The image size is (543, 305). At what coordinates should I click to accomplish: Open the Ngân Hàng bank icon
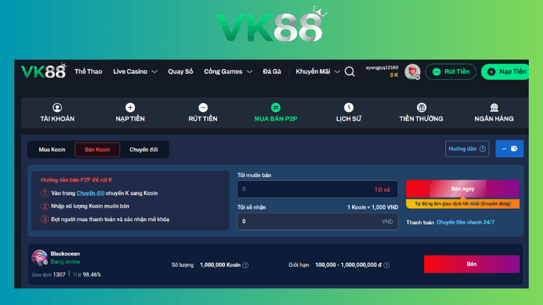pos(494,108)
